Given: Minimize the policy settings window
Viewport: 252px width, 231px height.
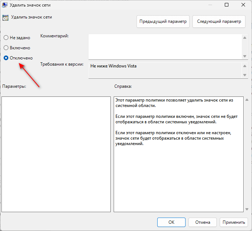Looking at the screenshot, I should tap(210, 5).
